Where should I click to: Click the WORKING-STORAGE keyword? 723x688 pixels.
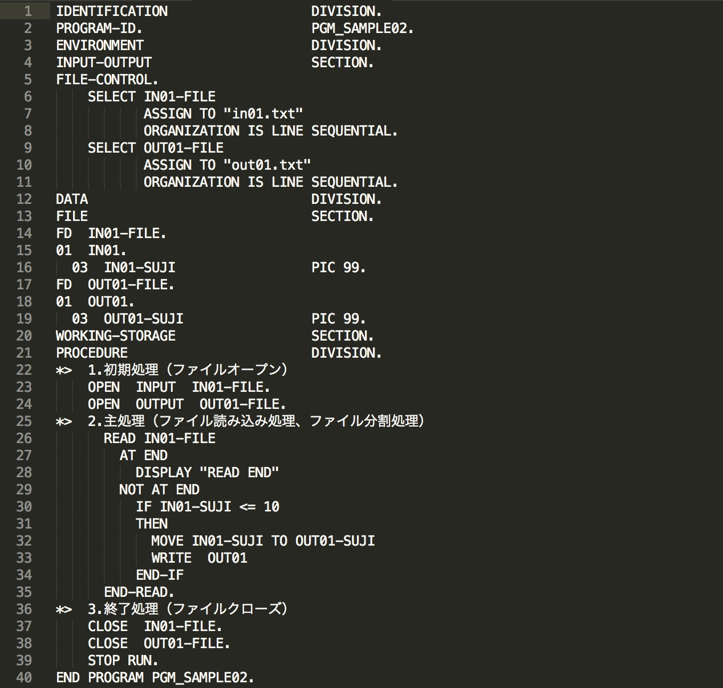[x=116, y=336]
